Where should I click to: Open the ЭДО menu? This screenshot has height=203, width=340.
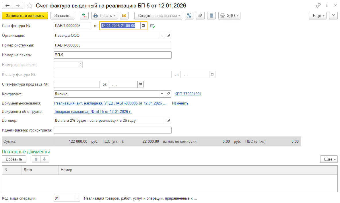229,16
